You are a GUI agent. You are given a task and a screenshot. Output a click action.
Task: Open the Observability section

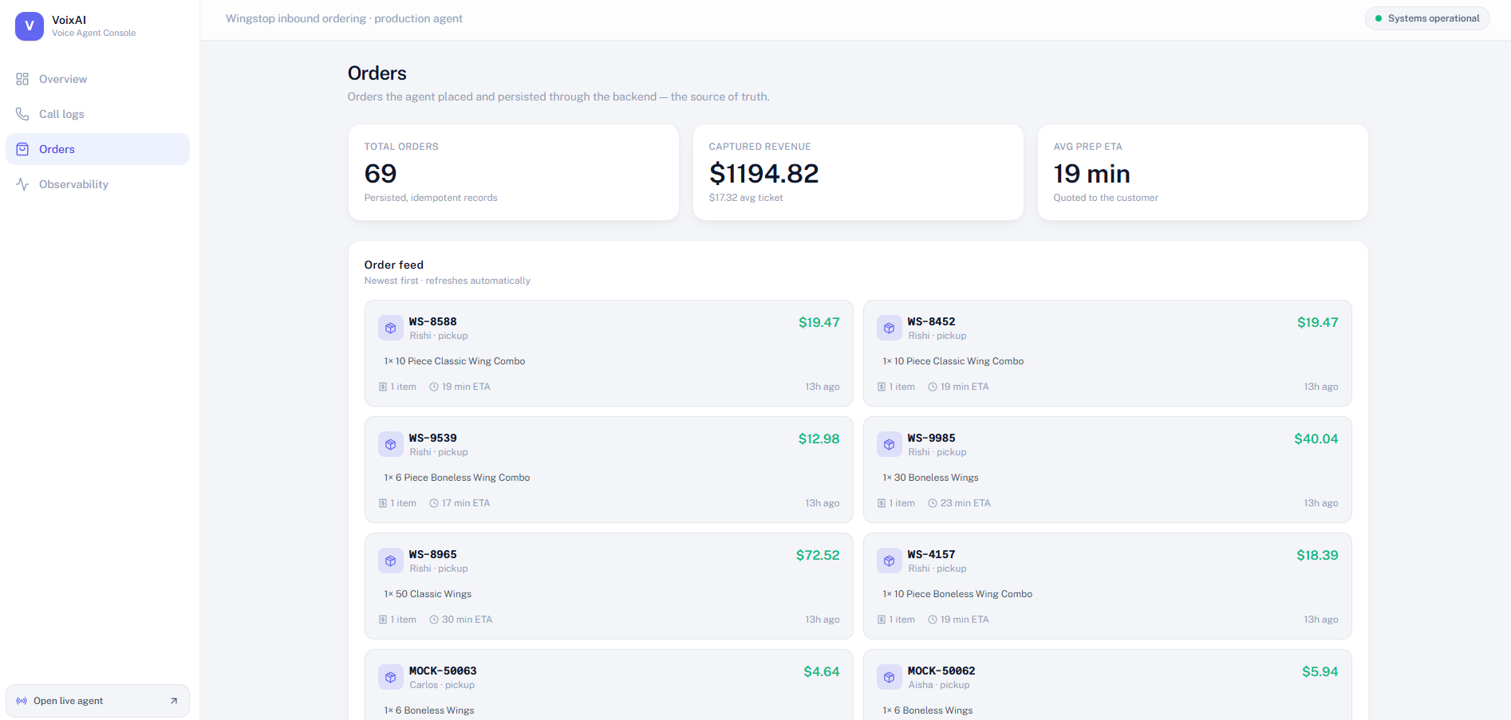(x=97, y=184)
